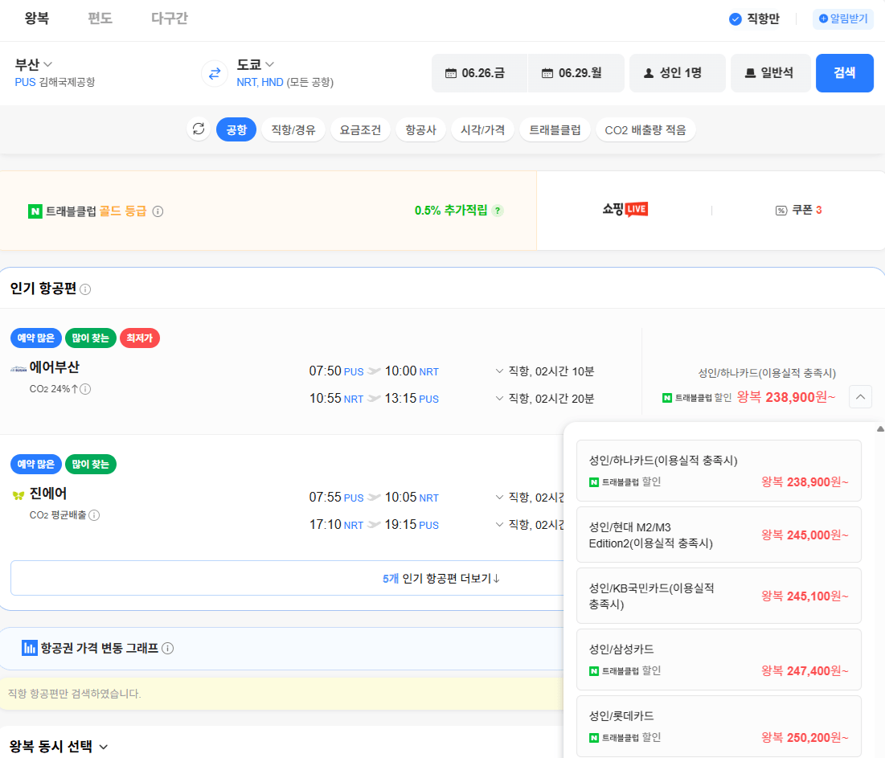The height and width of the screenshot is (758, 885).
Task: Click the green question mark next to 추가적립
Action: 498,211
